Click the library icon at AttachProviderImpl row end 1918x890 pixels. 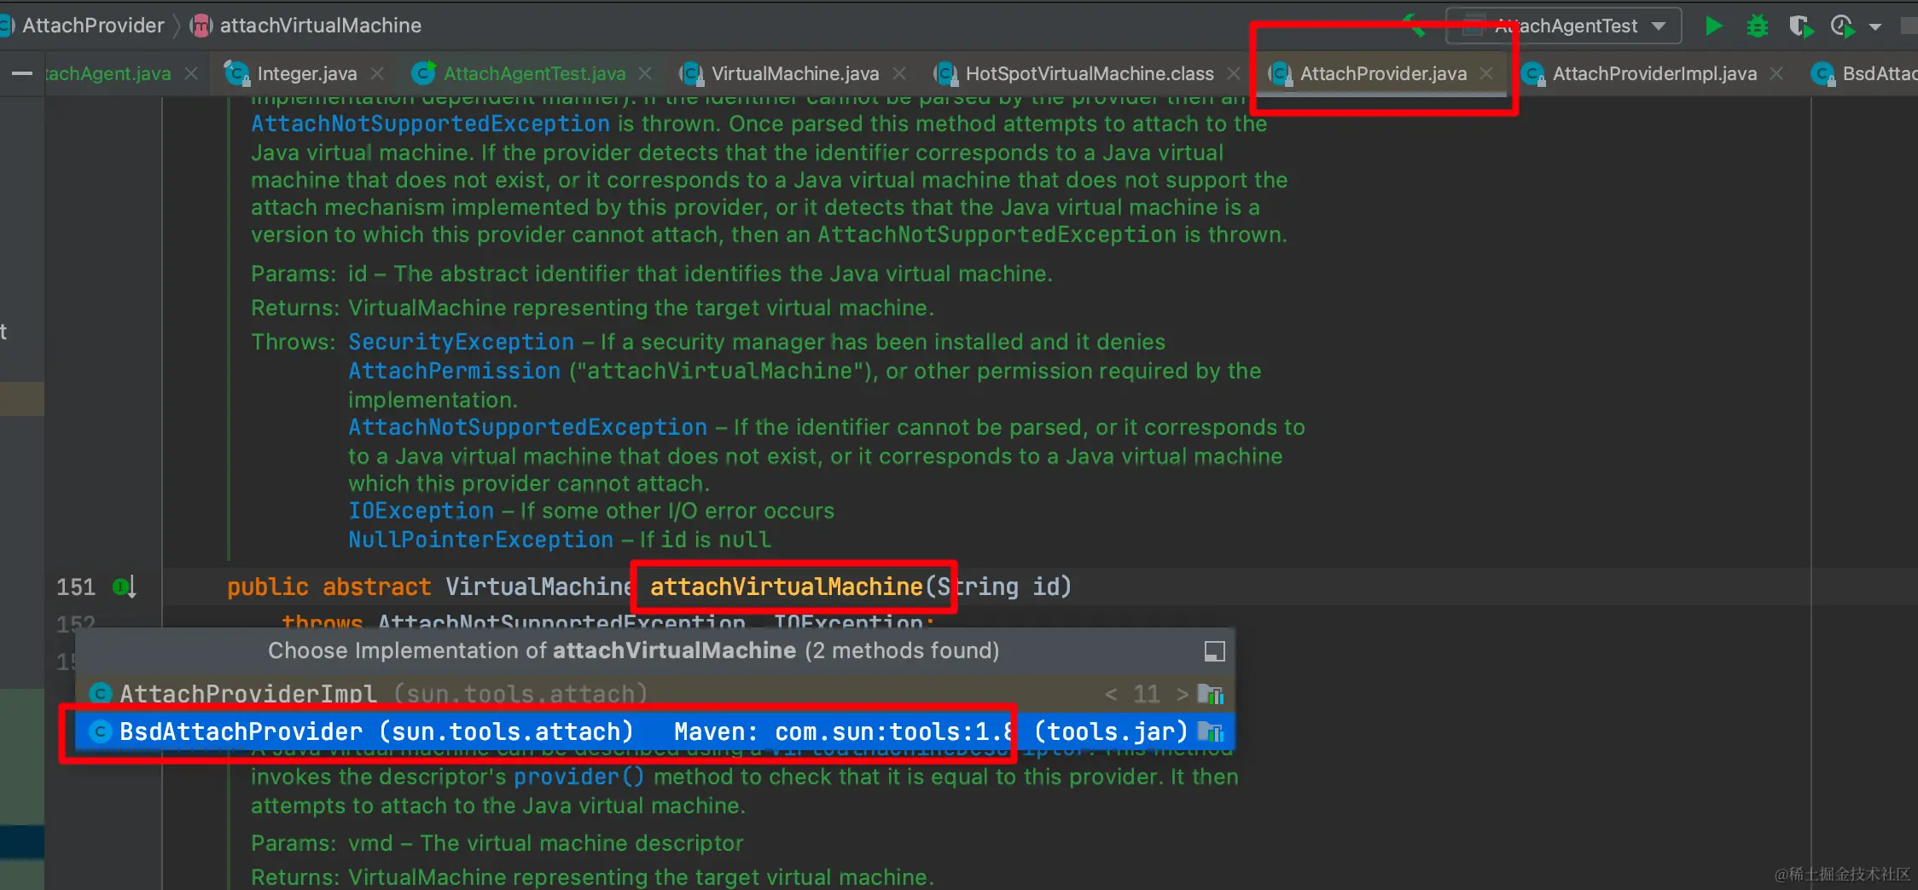point(1210,694)
